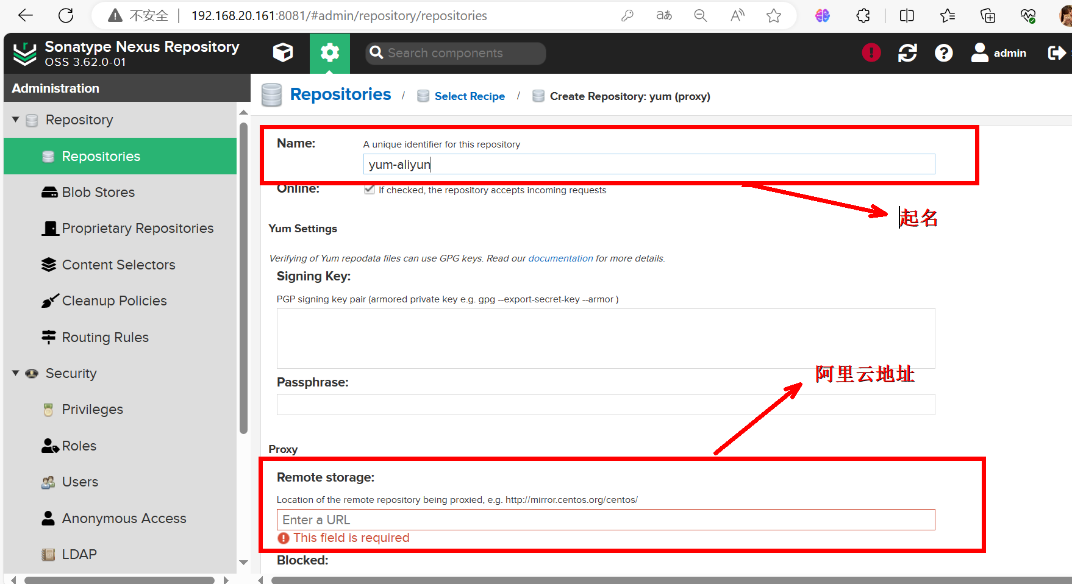Image resolution: width=1072 pixels, height=584 pixels.
Task: Click the read aloud icon
Action: [737, 15]
